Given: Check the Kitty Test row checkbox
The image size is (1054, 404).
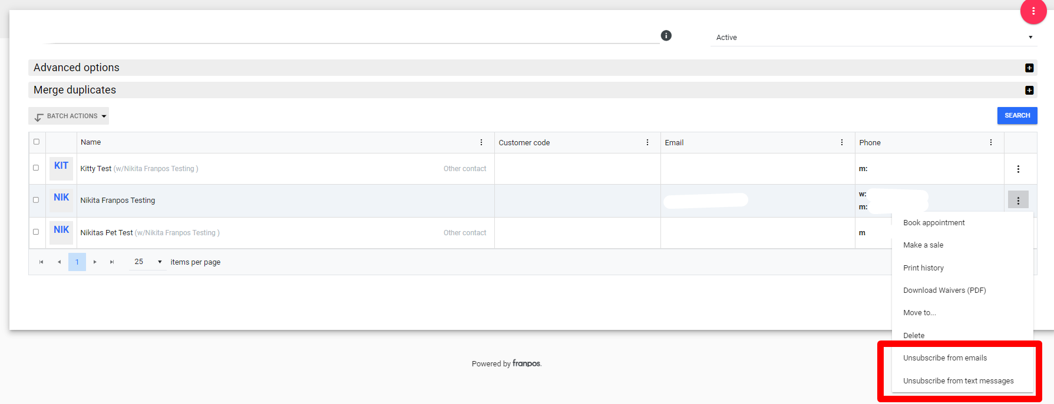Looking at the screenshot, I should [x=36, y=168].
